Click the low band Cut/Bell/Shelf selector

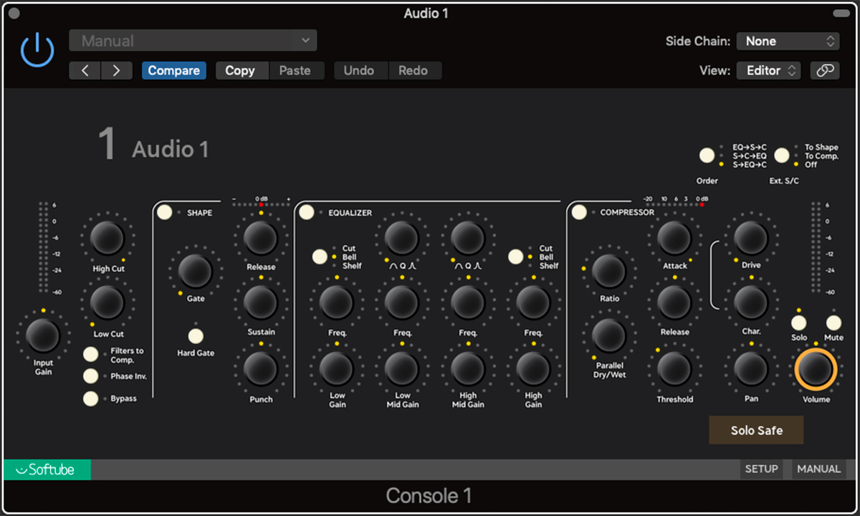click(320, 257)
